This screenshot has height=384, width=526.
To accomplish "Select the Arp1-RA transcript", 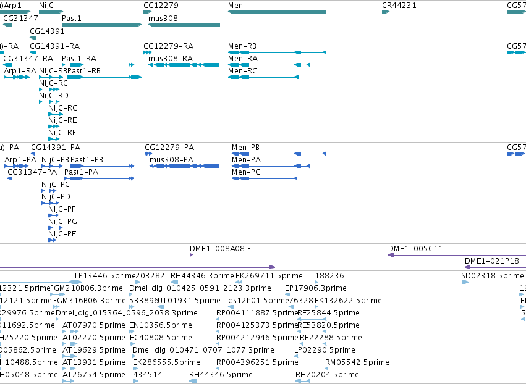I will (17, 77).
